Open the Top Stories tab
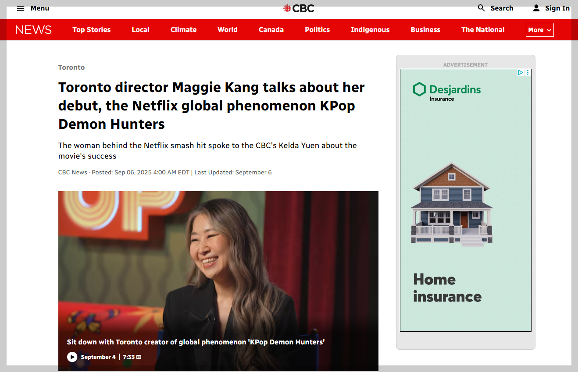The width and height of the screenshot is (578, 372). (x=92, y=30)
